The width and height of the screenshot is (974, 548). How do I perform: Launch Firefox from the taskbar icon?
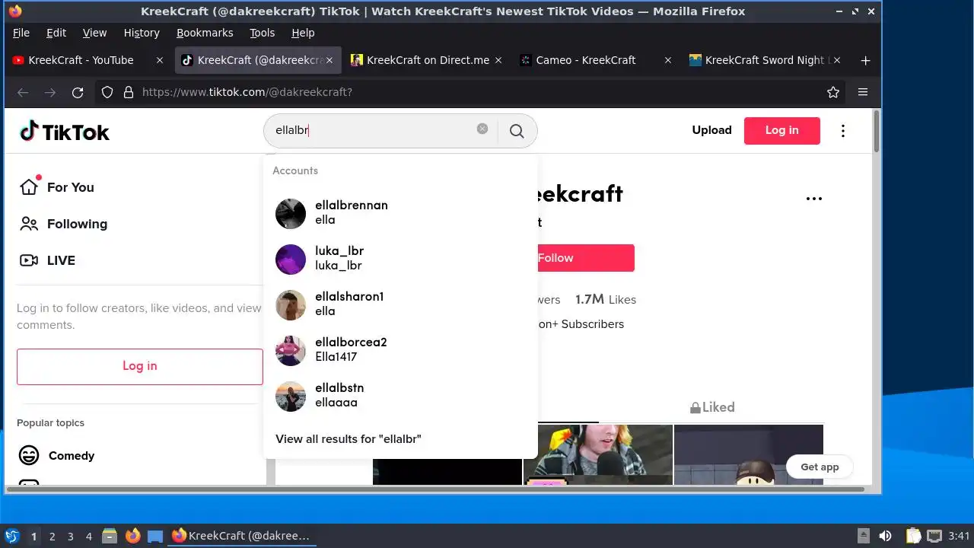132,536
